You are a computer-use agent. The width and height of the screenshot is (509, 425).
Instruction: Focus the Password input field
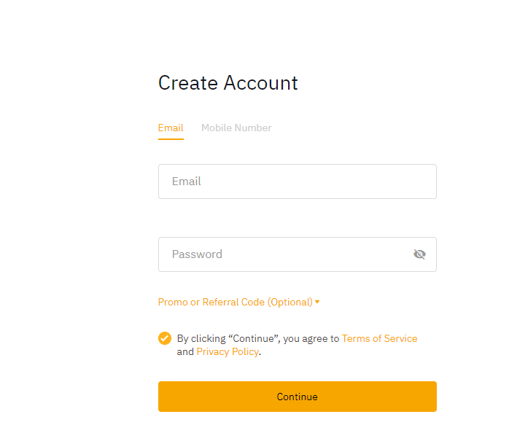298,254
